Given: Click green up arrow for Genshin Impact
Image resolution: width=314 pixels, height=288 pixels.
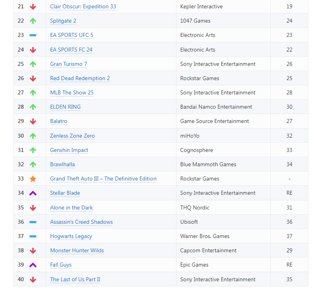Looking at the screenshot, I should click(x=33, y=150).
